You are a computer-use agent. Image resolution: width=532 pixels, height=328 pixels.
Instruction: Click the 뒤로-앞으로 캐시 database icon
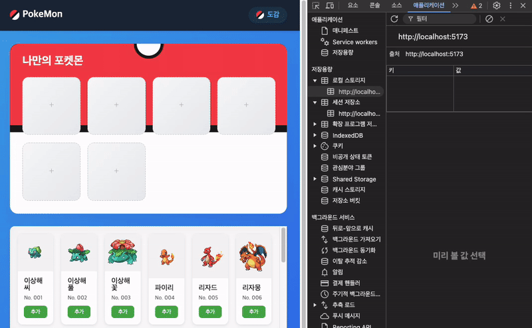(325, 228)
